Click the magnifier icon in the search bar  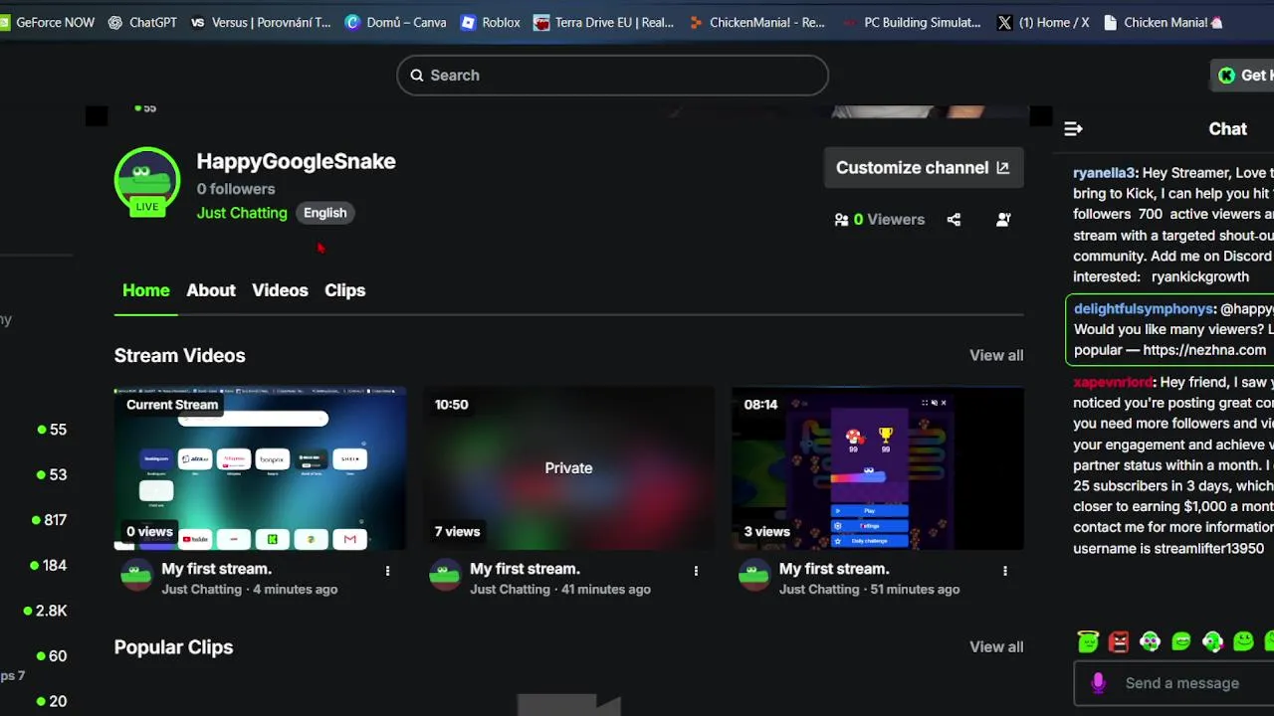(417, 76)
